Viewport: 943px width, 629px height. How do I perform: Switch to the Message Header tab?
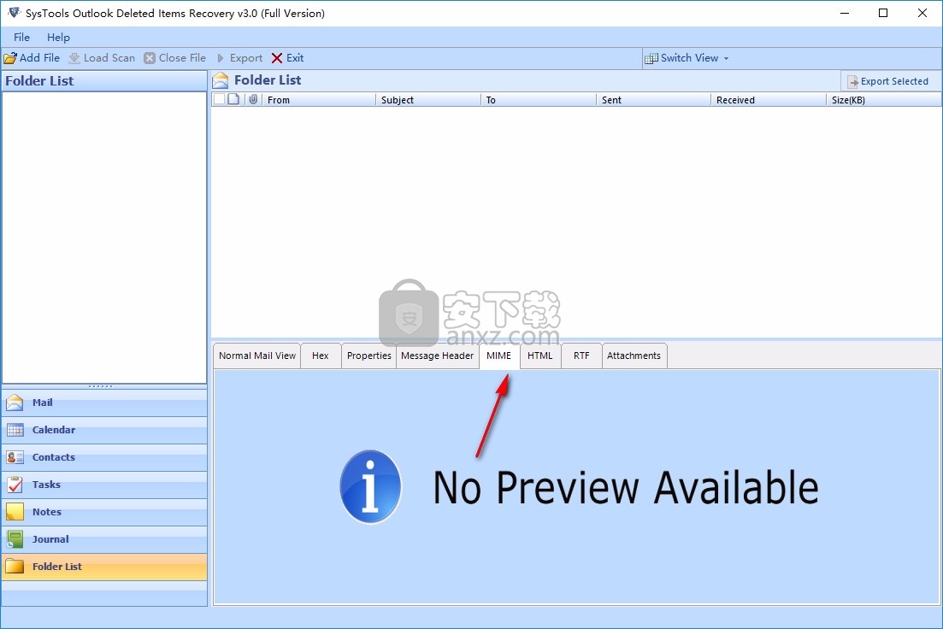pos(437,356)
